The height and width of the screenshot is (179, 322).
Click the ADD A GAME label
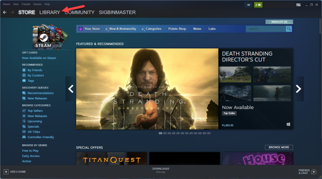click(18, 171)
